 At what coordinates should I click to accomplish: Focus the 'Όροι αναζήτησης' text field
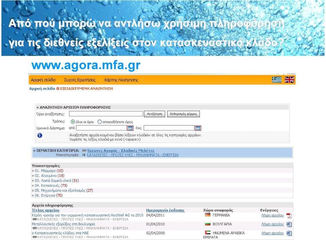[x=106, y=114]
